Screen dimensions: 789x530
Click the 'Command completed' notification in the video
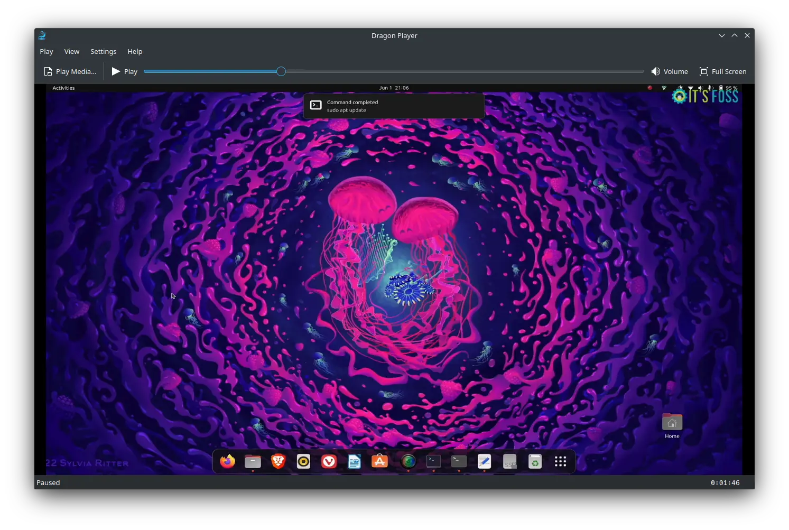[394, 106]
